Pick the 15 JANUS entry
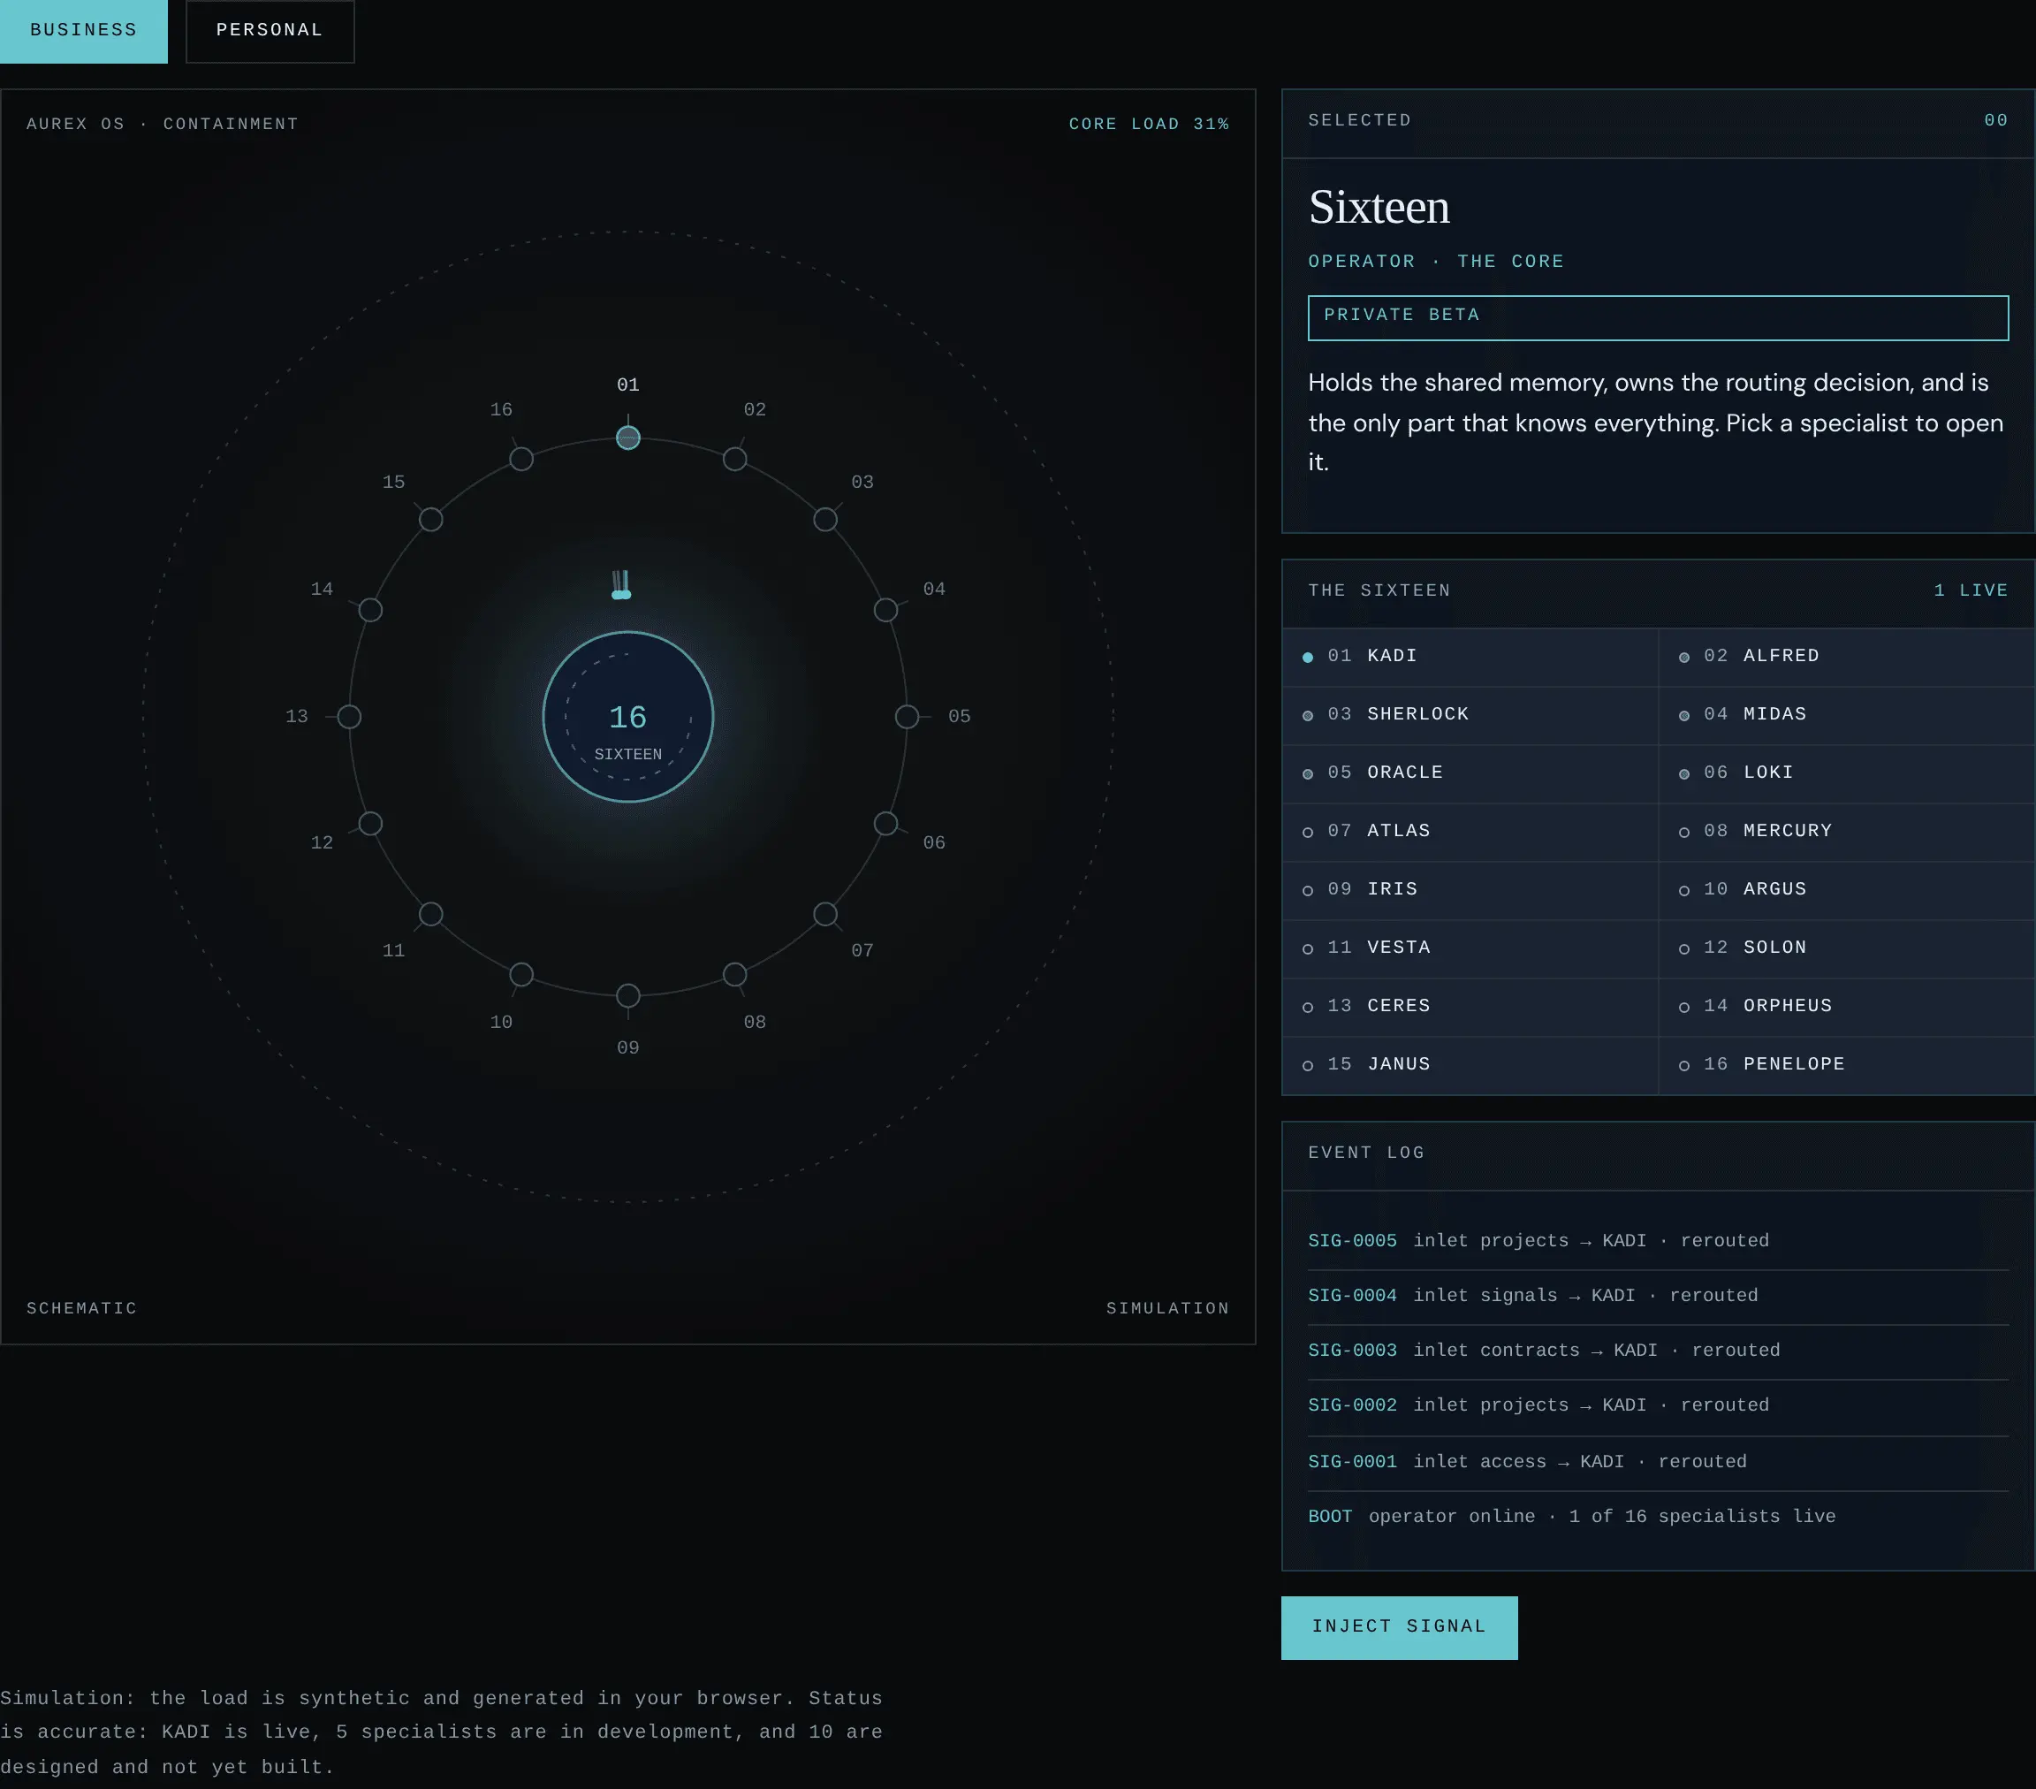The height and width of the screenshot is (1789, 2036). (1470, 1065)
